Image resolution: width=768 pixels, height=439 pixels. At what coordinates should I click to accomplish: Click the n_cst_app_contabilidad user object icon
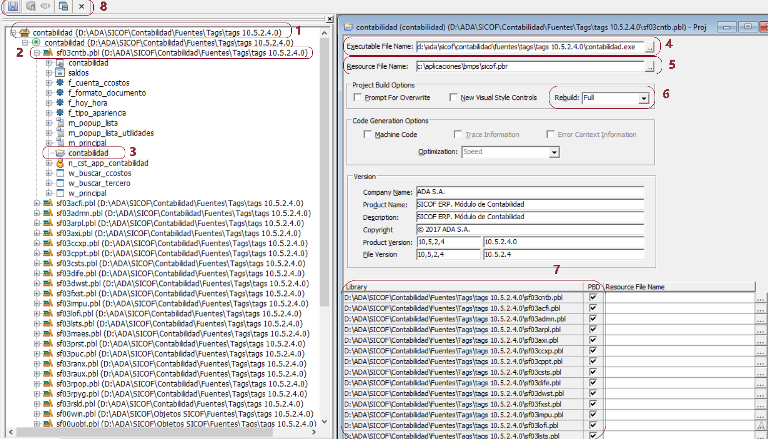tap(60, 163)
